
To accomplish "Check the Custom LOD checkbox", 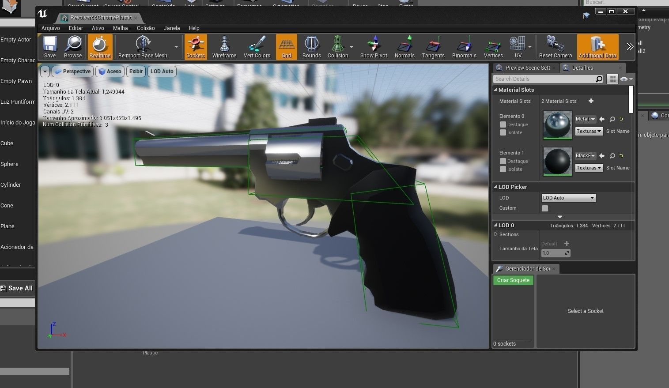I will pyautogui.click(x=545, y=208).
